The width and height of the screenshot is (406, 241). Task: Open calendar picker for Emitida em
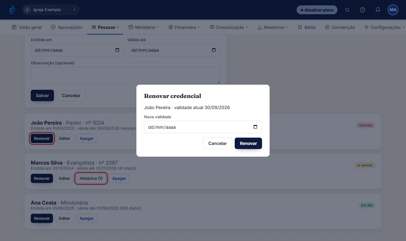pos(117,50)
